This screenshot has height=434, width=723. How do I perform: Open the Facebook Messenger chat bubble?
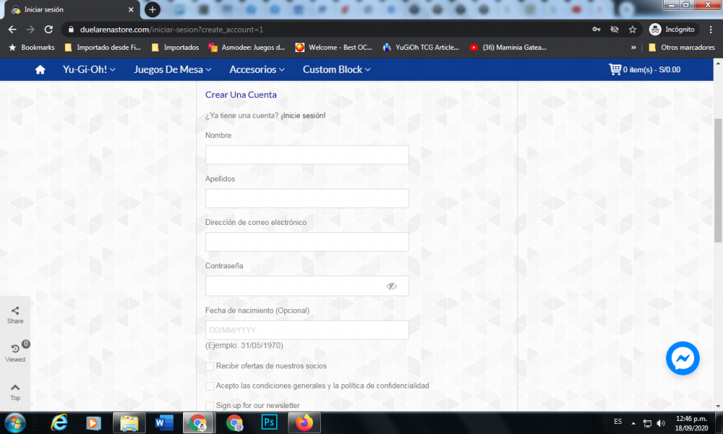[x=683, y=358]
